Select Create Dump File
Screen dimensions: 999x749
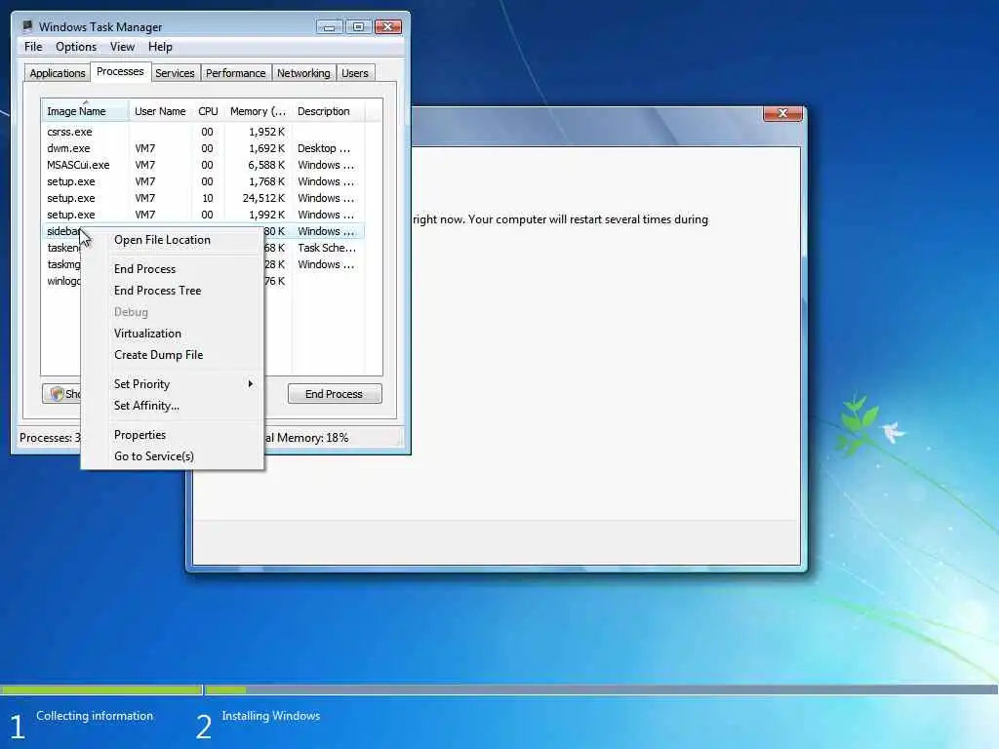(173, 355)
